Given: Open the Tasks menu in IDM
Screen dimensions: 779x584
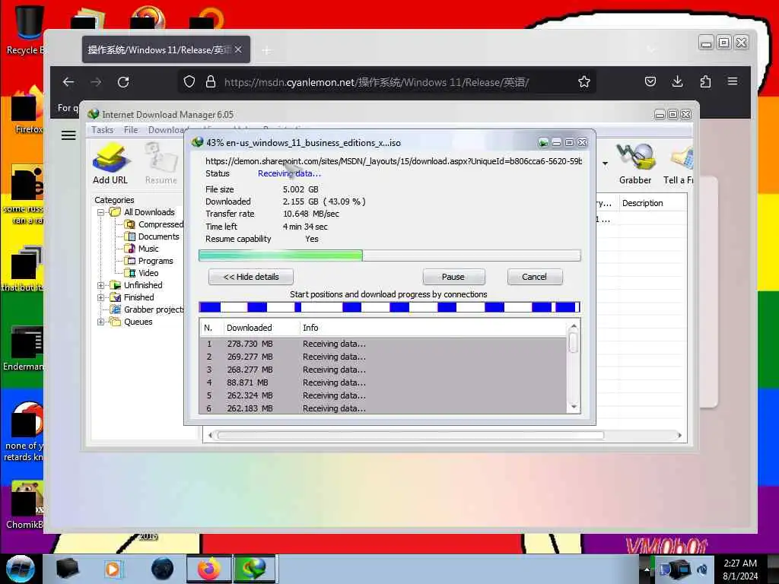Looking at the screenshot, I should (x=103, y=129).
